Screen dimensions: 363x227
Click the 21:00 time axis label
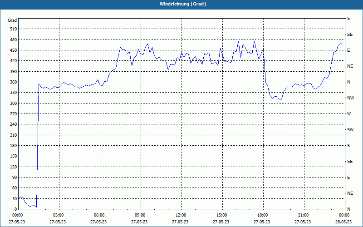[304, 215]
